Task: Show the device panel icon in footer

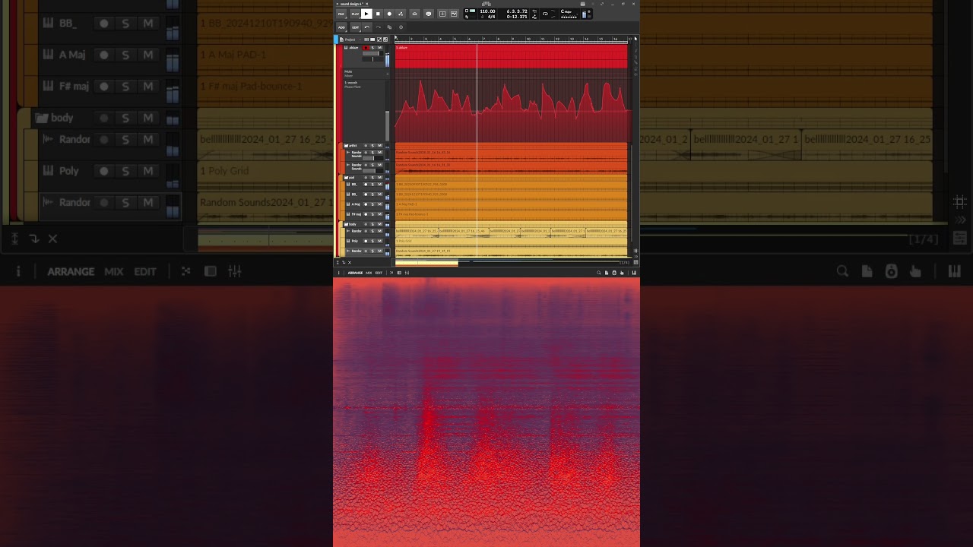Action: (x=399, y=273)
